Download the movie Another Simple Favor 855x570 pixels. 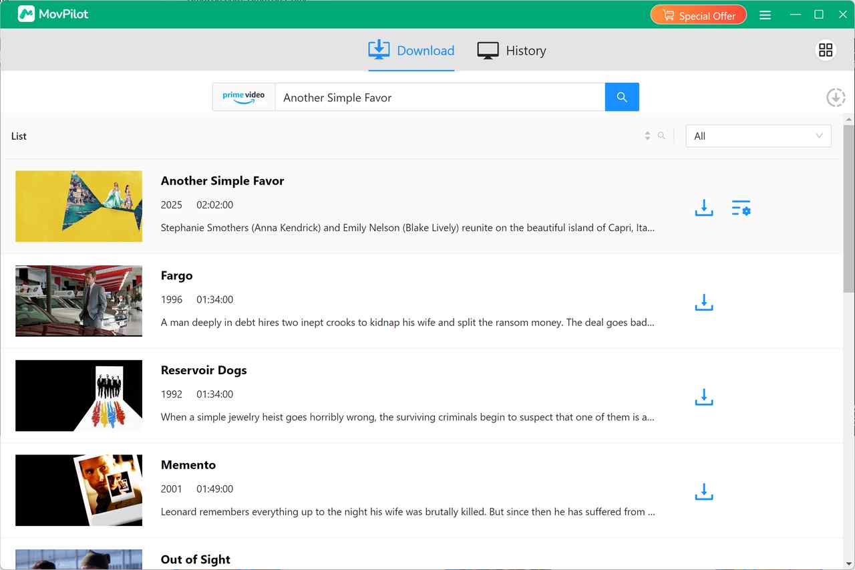703,208
